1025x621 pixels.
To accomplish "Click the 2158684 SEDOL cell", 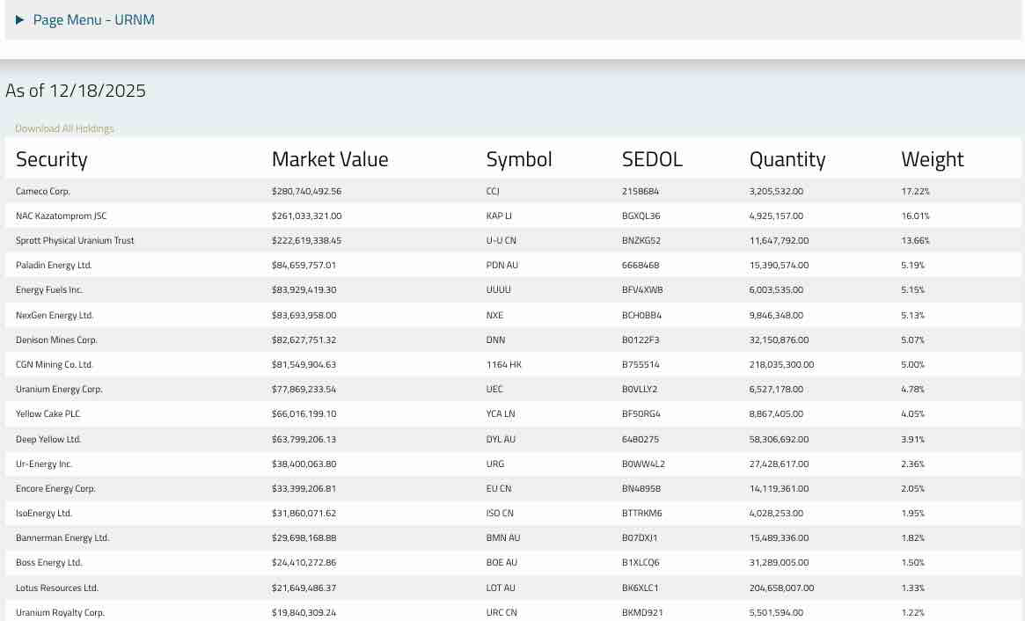I will [x=641, y=192].
